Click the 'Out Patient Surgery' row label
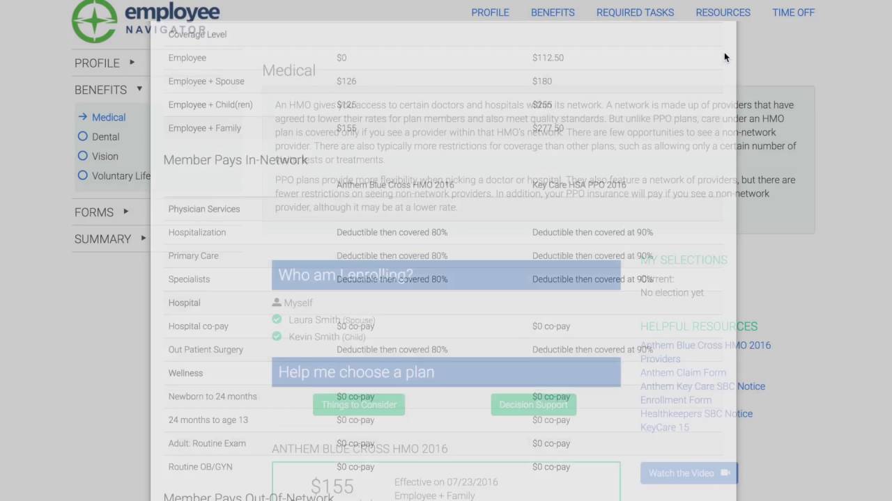Viewport: 892px width, 501px height. click(206, 350)
